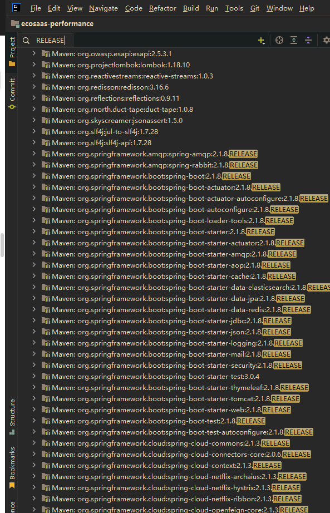
Task: Click the library icon of esapi:2.5.3.1
Action: (x=46, y=53)
